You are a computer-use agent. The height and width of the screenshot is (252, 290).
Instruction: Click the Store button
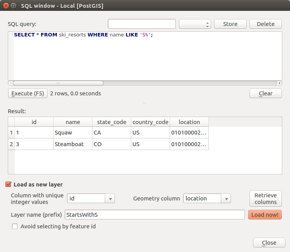click(230, 24)
